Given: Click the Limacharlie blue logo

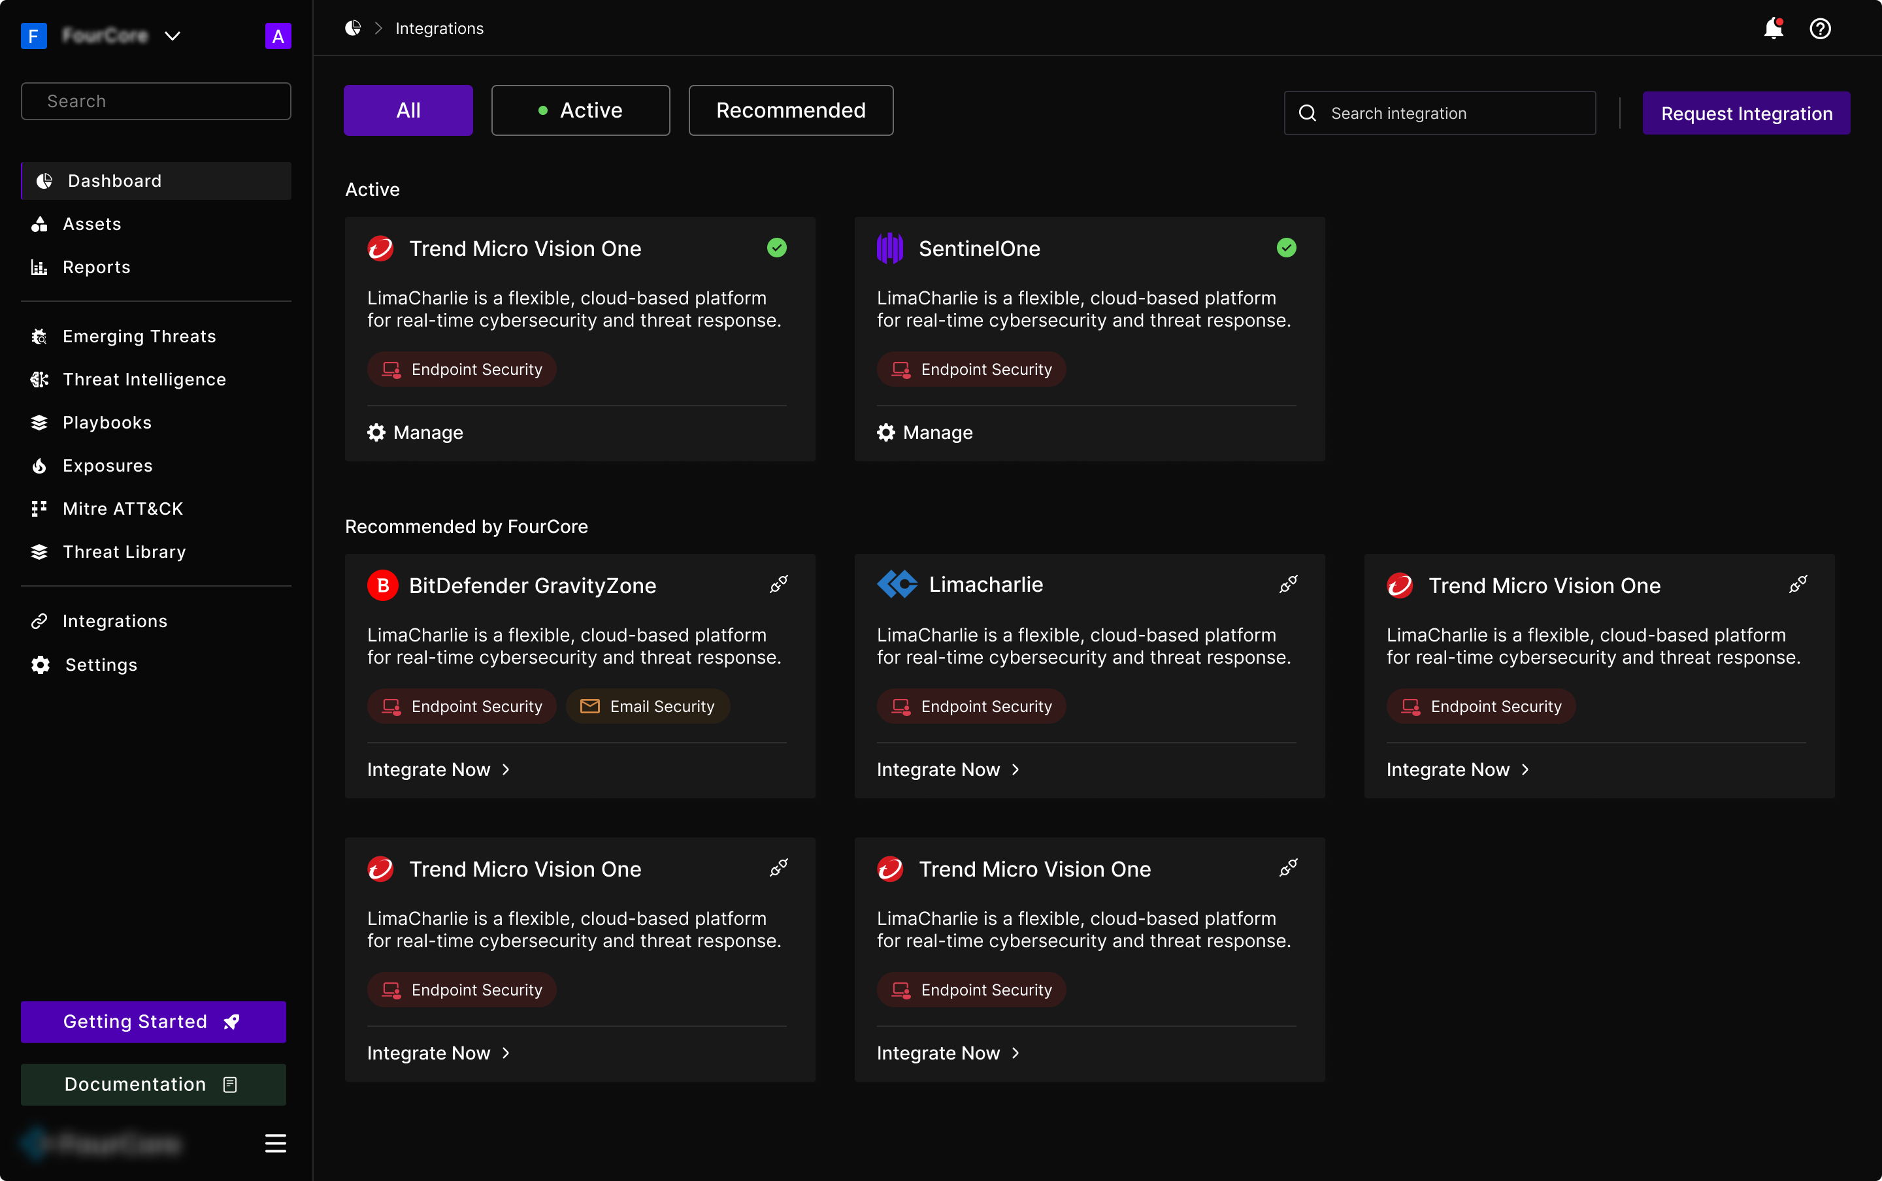Looking at the screenshot, I should (898, 584).
